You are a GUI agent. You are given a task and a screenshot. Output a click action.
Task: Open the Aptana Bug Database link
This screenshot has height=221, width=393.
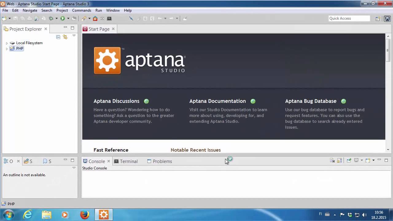click(x=311, y=101)
